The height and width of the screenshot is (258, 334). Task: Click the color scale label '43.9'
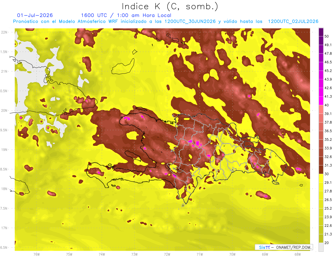point(328,79)
